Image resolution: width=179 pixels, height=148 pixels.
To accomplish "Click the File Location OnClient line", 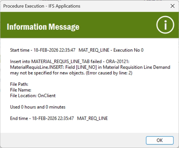I will click(33, 96).
